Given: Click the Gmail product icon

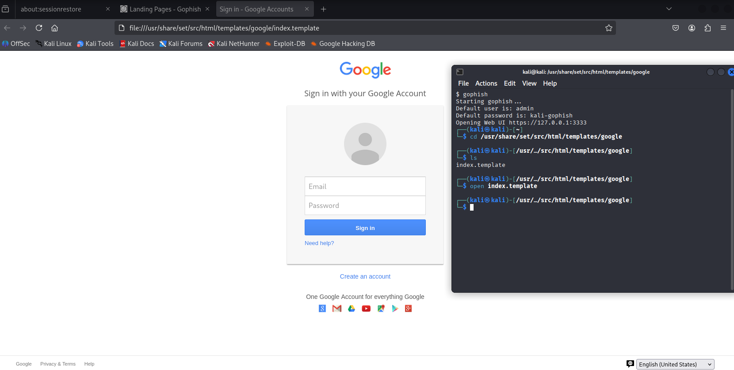Looking at the screenshot, I should 337,309.
